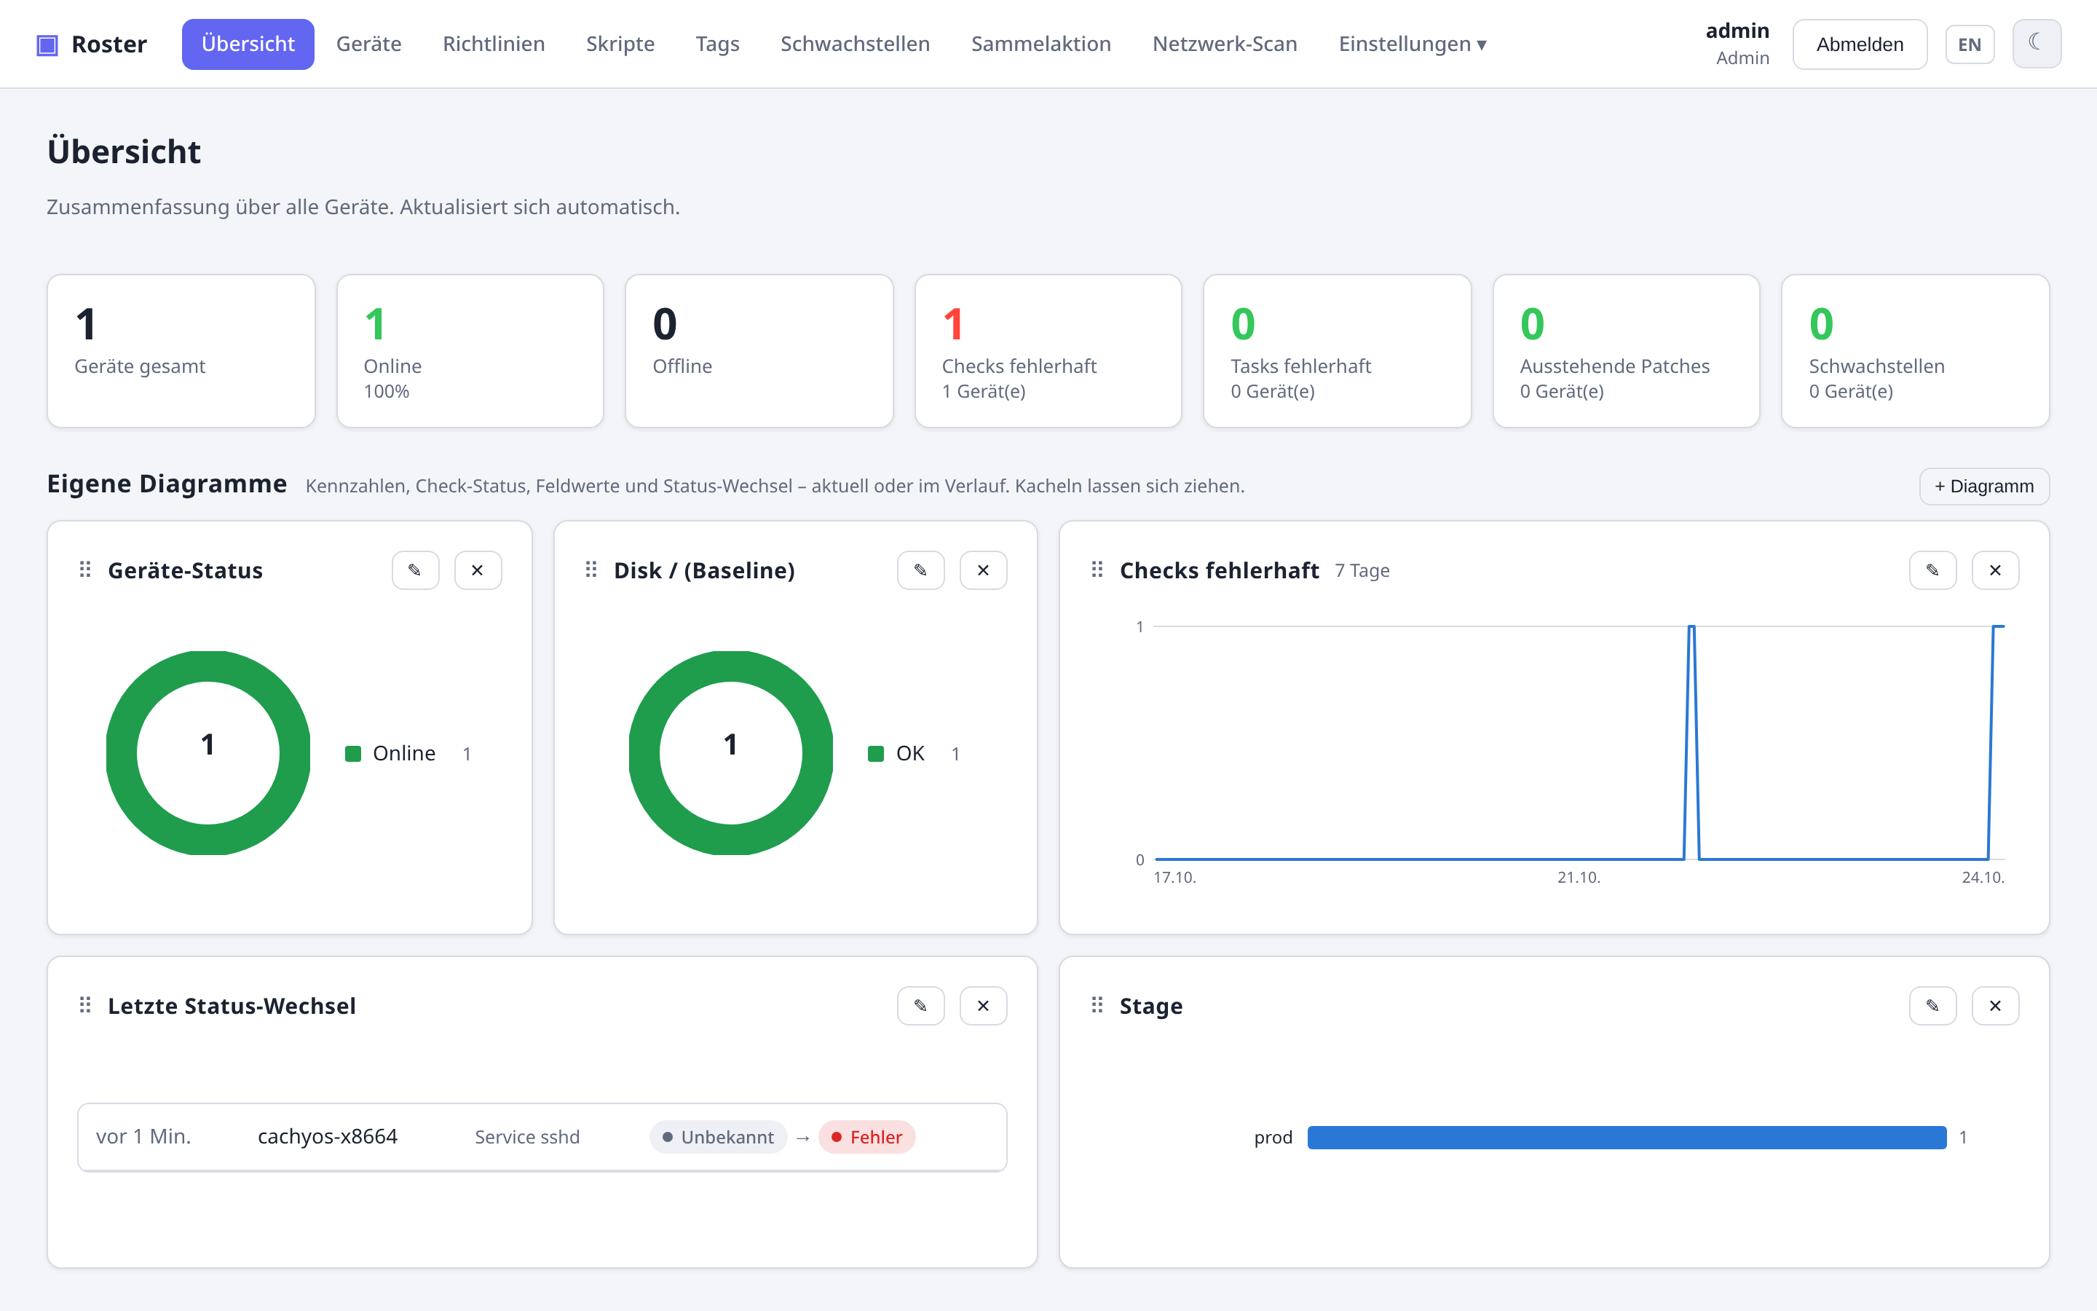The width and height of the screenshot is (2097, 1311).
Task: Open the Richtlinien tab
Action: coord(494,44)
